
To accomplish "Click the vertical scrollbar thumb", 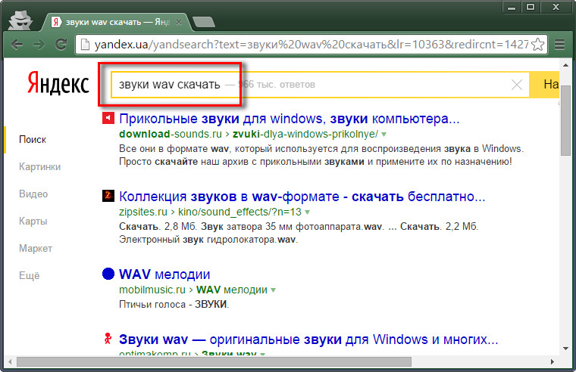I will click(x=565, y=121).
